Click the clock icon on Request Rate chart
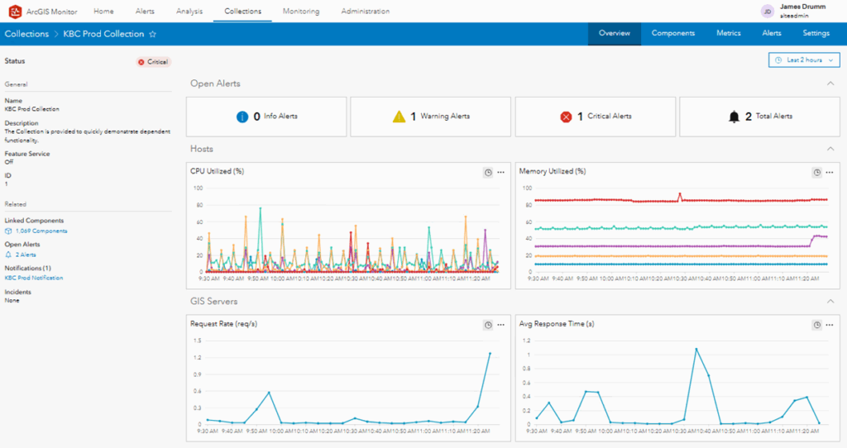The height and width of the screenshot is (448, 847). tap(488, 325)
